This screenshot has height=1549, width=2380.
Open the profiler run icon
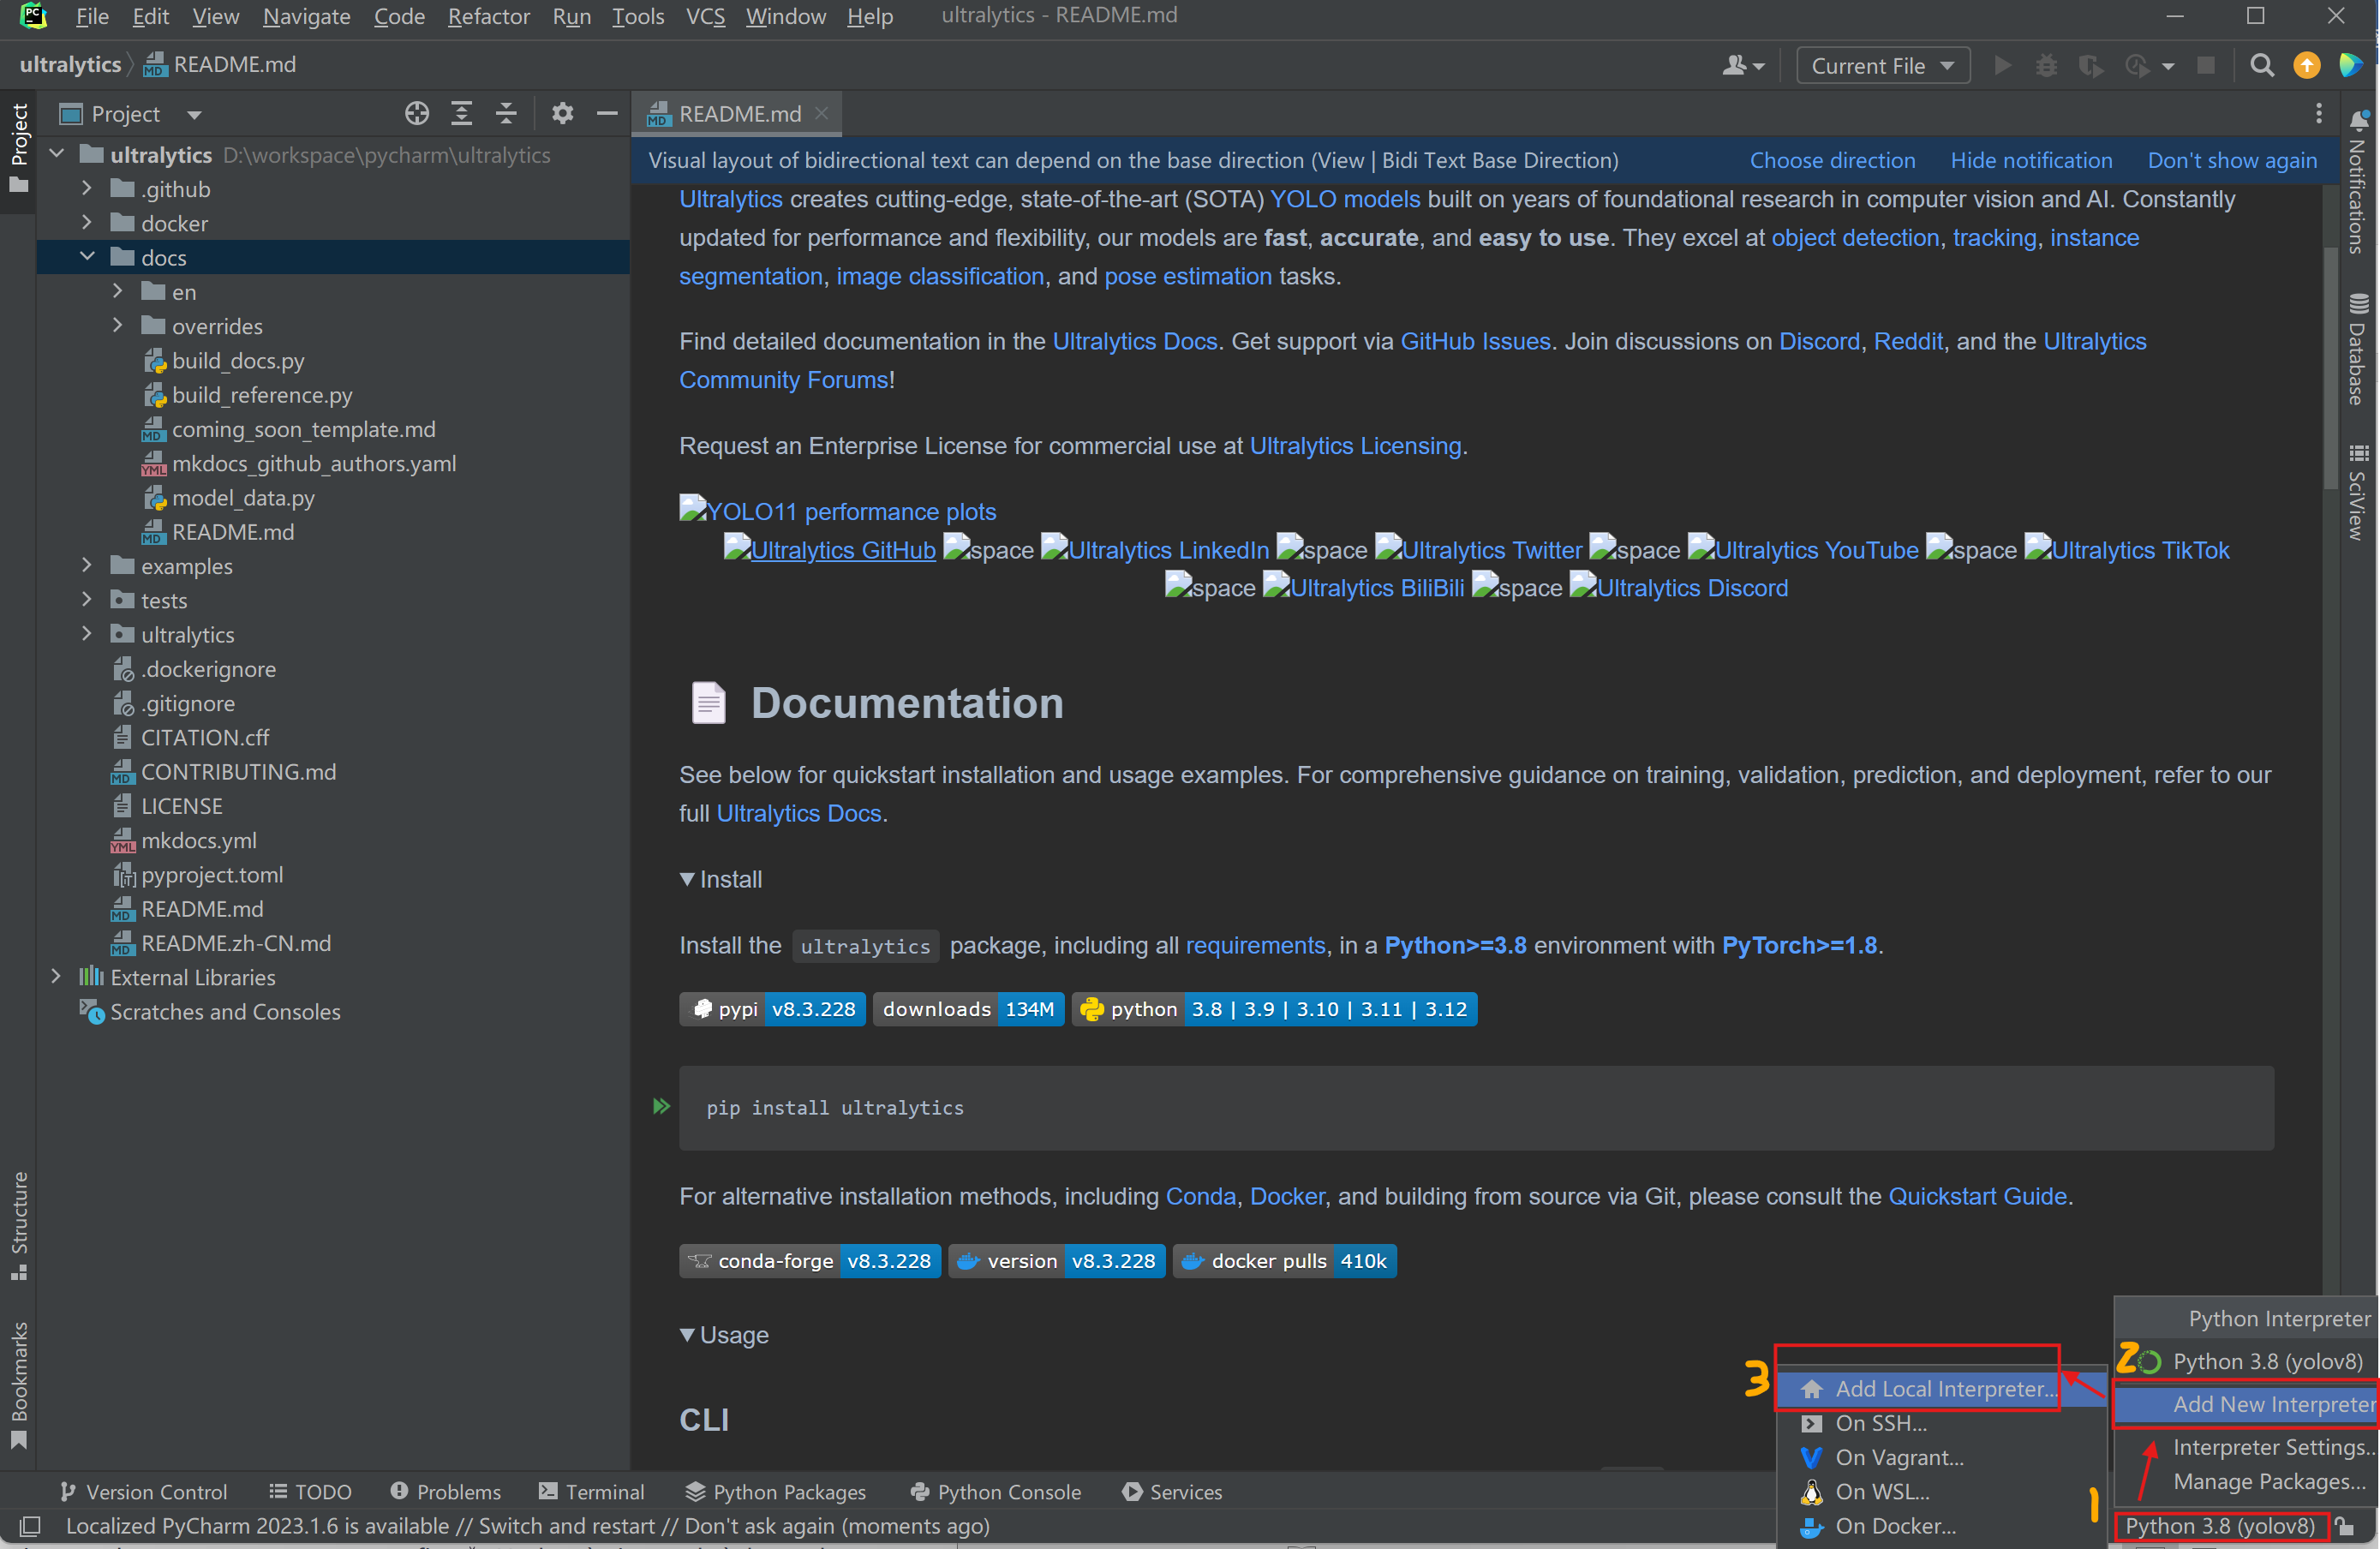pyautogui.click(x=2138, y=66)
